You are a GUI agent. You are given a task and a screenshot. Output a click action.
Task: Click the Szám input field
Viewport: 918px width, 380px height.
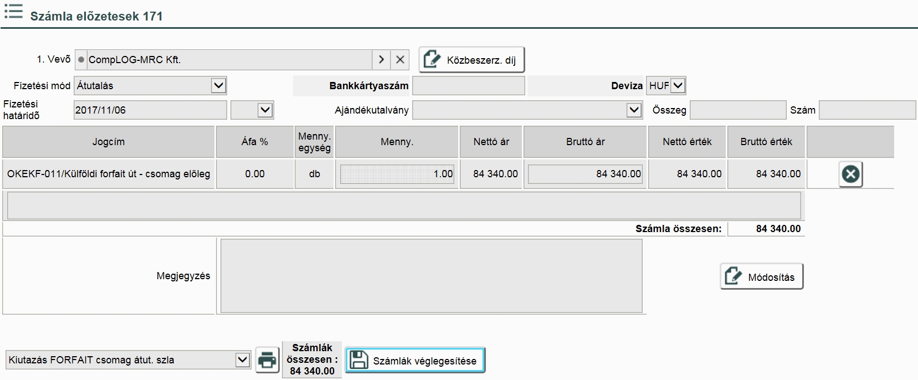[x=867, y=110]
